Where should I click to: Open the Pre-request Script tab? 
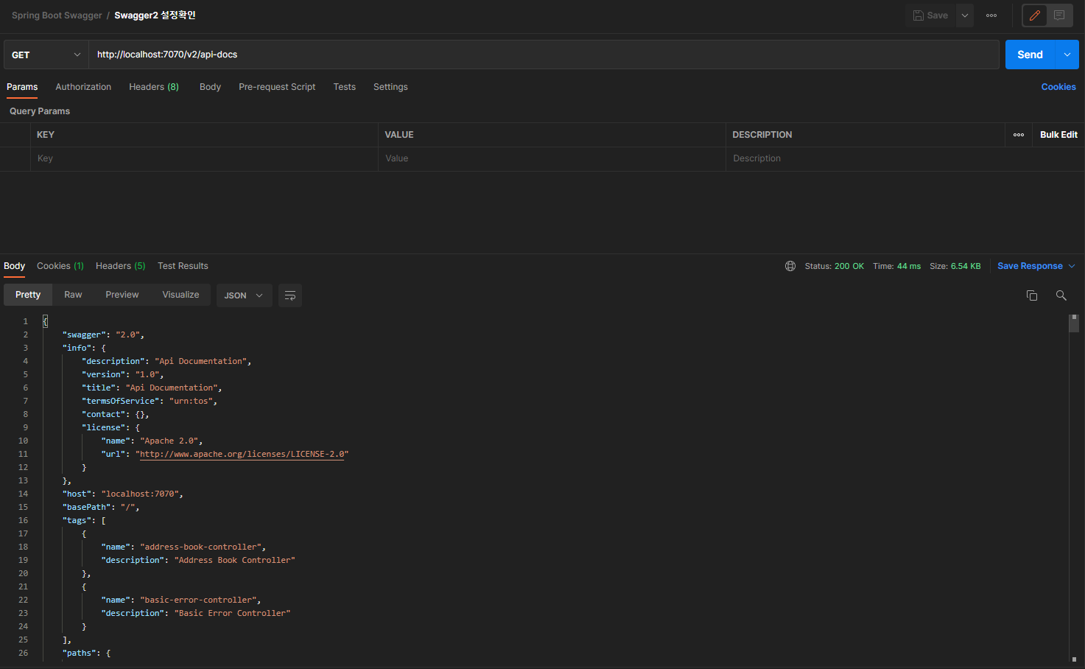click(277, 87)
